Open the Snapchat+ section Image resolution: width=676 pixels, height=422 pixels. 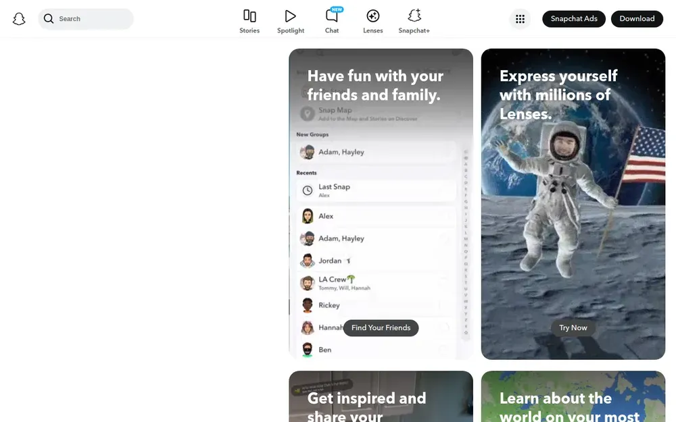click(x=414, y=21)
